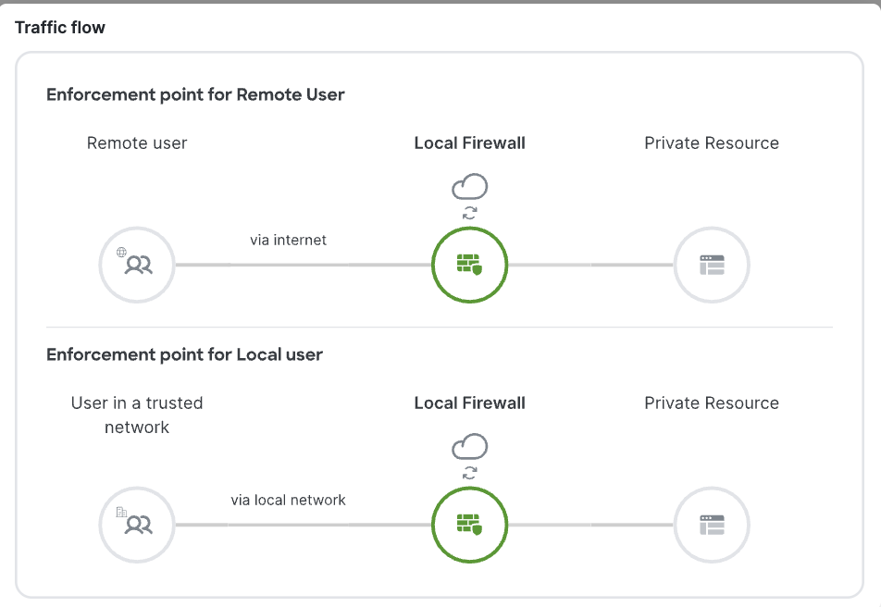The width and height of the screenshot is (881, 607).
Task: Click "Private Resource" label in Local user section
Action: 712,403
